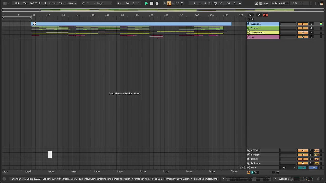Toggle the Arrangement Loop switch

point(215,3)
